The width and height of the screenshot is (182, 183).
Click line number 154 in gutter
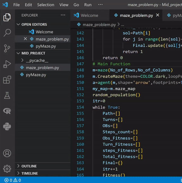click(80, 107)
